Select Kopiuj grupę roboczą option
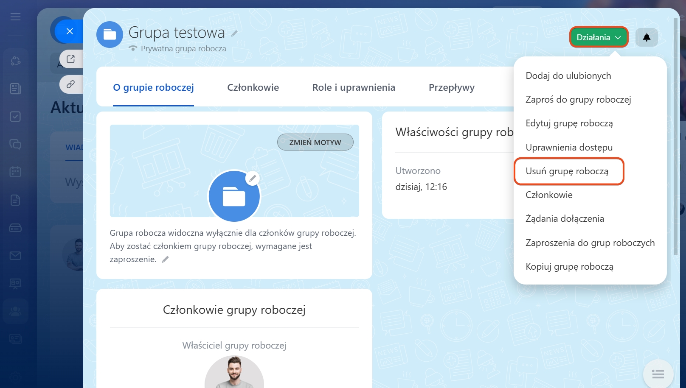This screenshot has height=388, width=686. [569, 267]
